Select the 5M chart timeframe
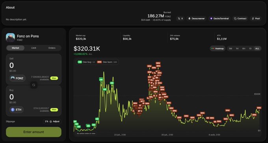The width and height of the screenshot is (268, 143). click(x=231, y=48)
